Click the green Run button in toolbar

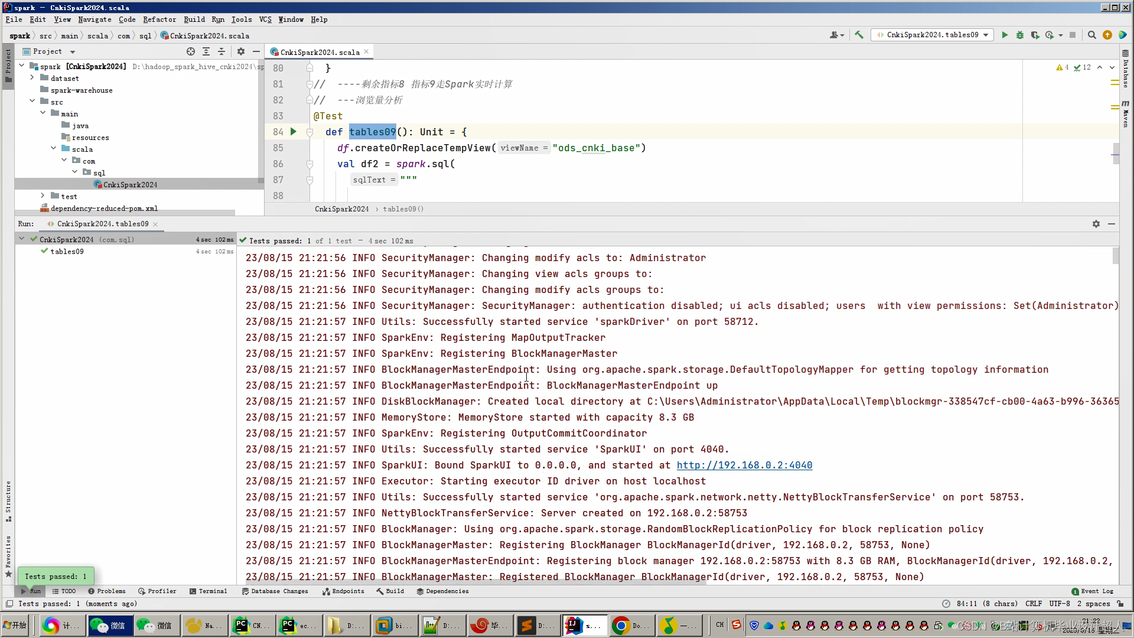click(x=1005, y=35)
